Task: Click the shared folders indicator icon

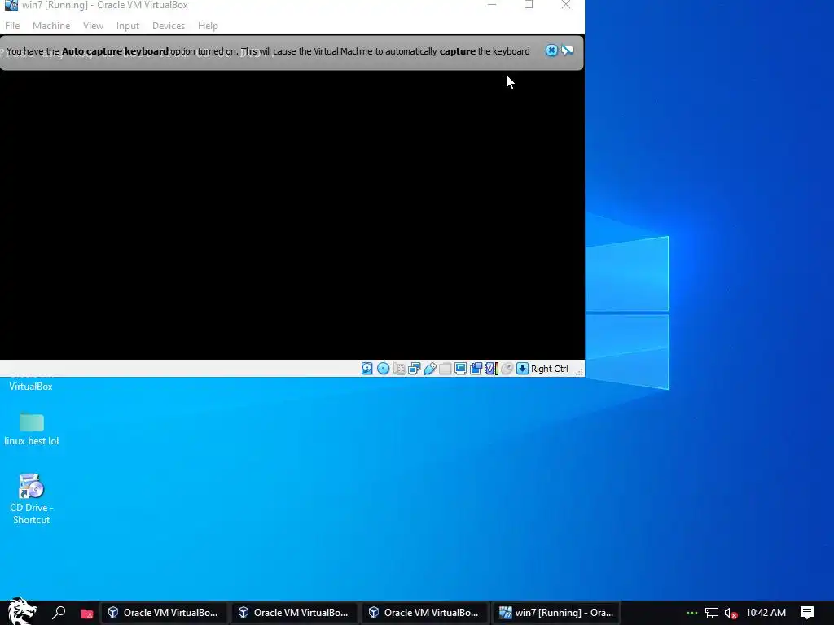Action: pos(446,369)
